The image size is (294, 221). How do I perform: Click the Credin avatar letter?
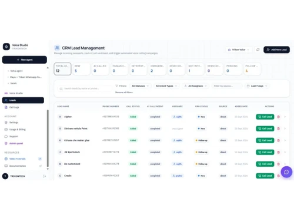(x=60, y=176)
